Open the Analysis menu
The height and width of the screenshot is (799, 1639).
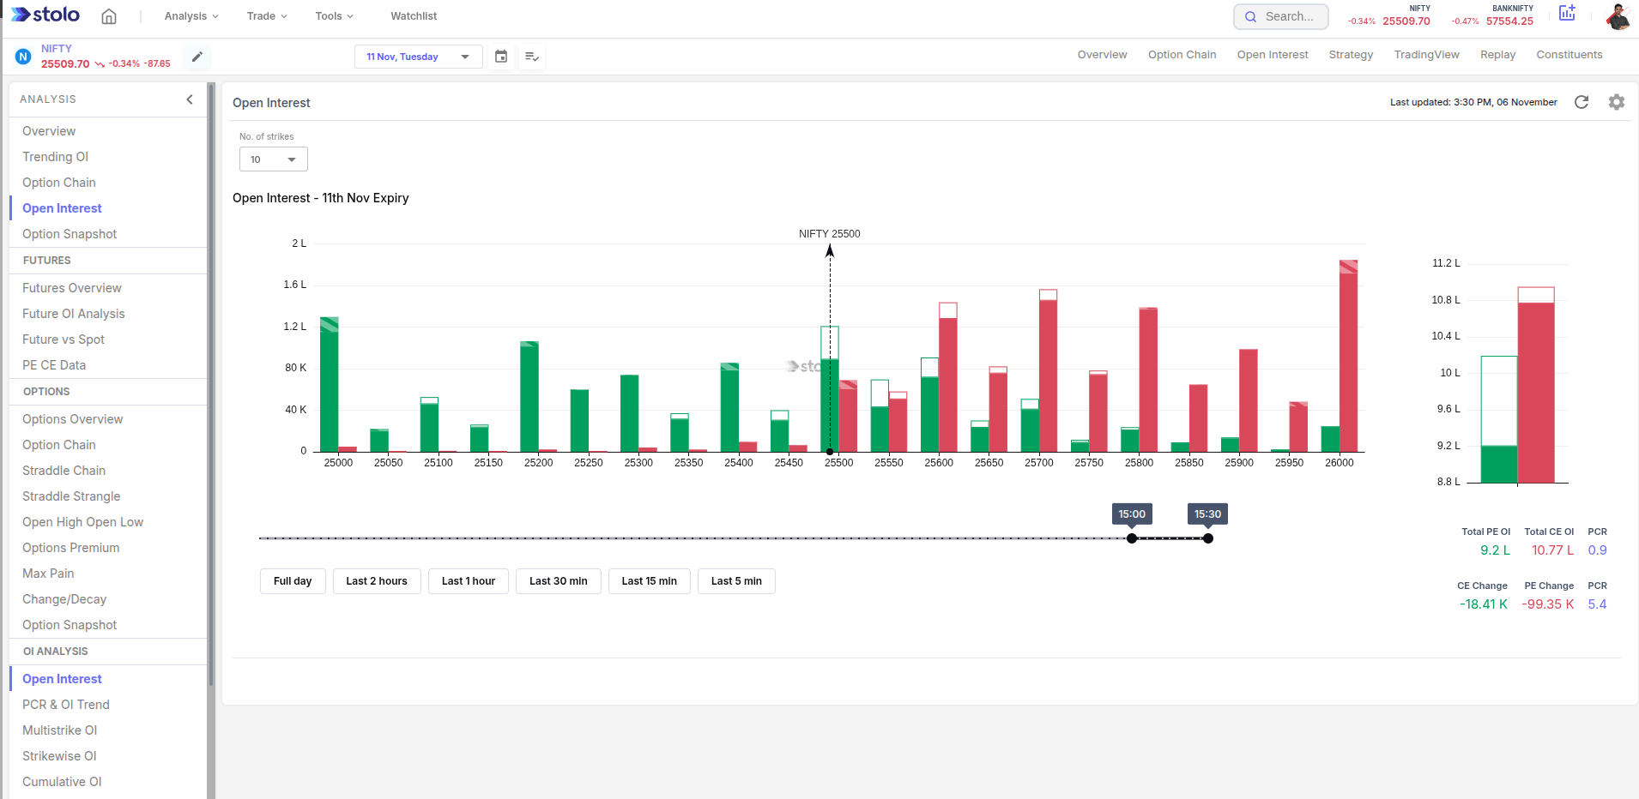(191, 16)
